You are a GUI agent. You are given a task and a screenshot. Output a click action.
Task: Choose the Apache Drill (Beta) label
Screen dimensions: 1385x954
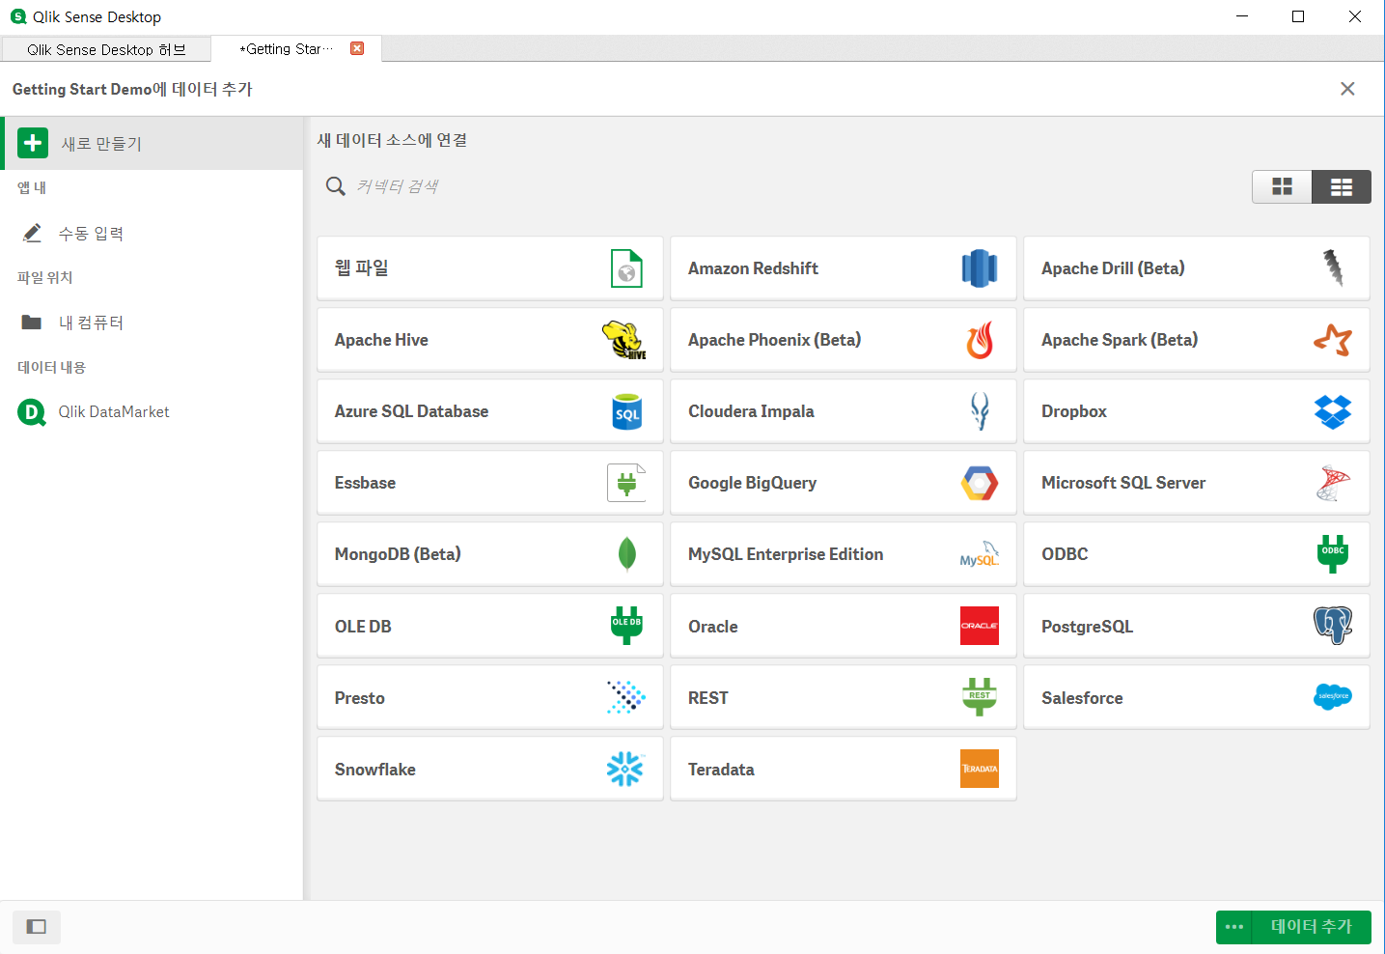tap(1113, 268)
